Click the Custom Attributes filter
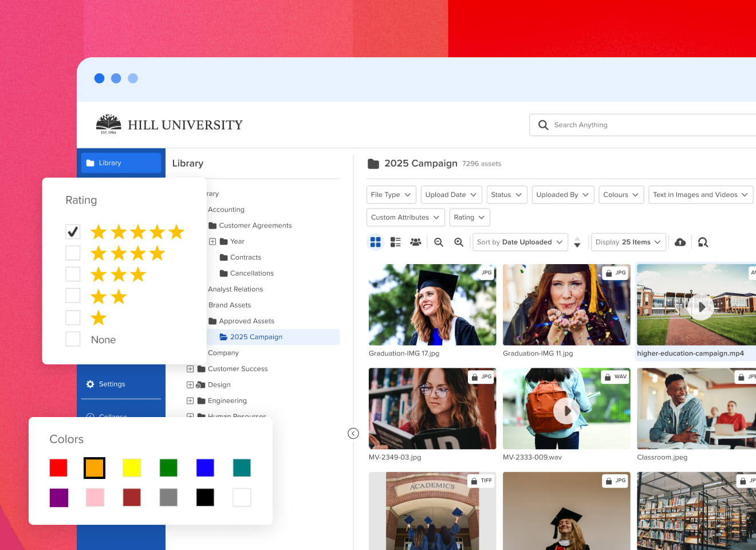Viewport: 756px width, 550px height. click(x=405, y=217)
